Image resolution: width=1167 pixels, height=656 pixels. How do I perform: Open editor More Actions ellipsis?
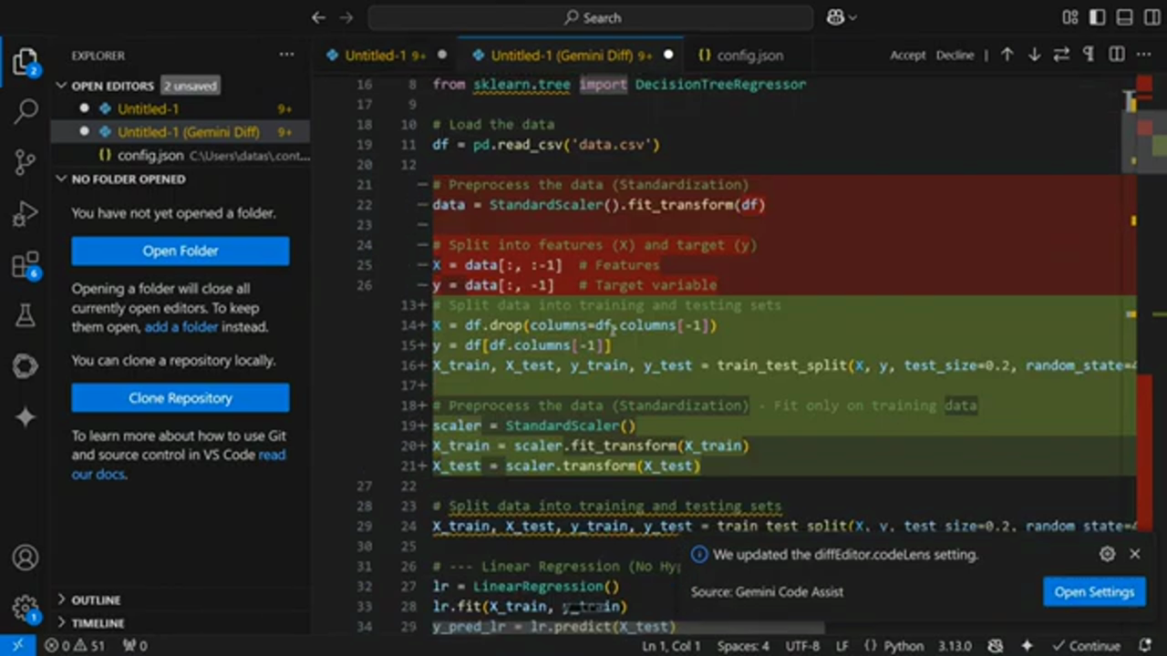click(1144, 55)
